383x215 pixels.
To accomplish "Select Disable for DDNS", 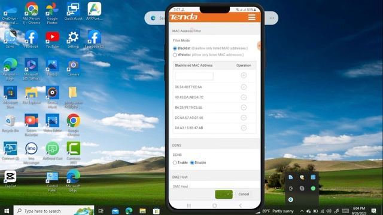I will [192, 162].
